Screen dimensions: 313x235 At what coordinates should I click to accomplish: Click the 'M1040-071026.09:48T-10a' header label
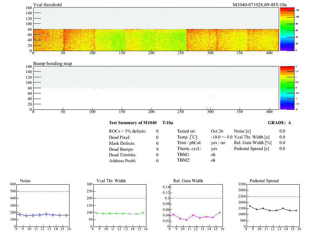click(260, 5)
